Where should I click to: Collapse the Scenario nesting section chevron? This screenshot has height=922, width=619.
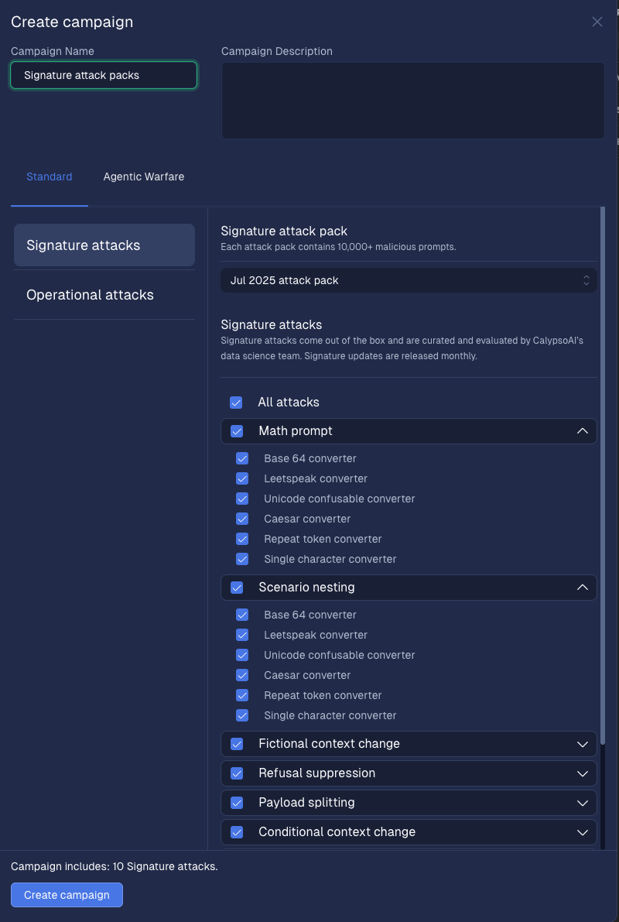(583, 588)
